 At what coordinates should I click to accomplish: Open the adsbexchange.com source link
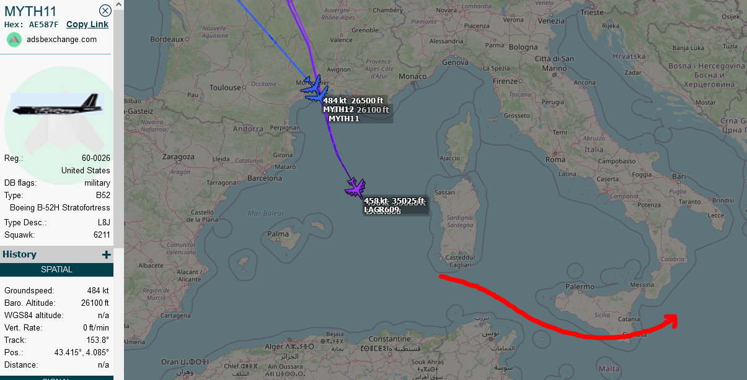[61, 39]
